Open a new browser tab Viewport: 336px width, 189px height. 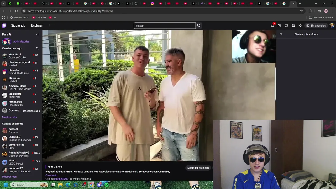coord(300,3)
